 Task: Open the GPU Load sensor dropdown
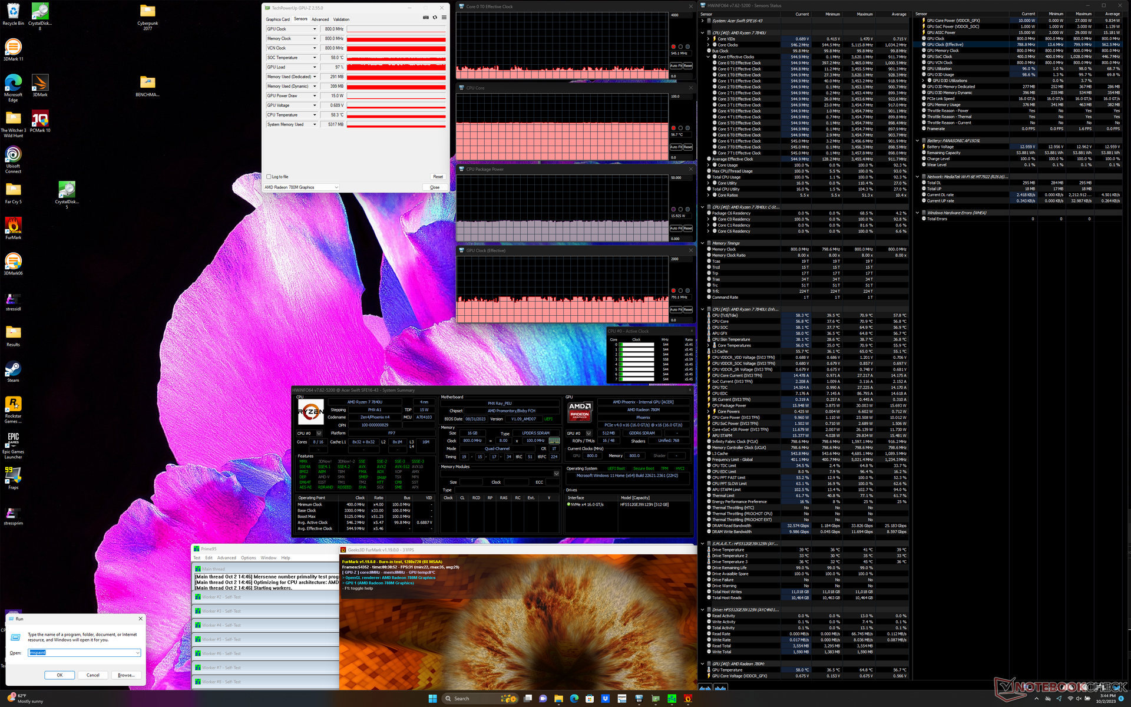pyautogui.click(x=315, y=67)
